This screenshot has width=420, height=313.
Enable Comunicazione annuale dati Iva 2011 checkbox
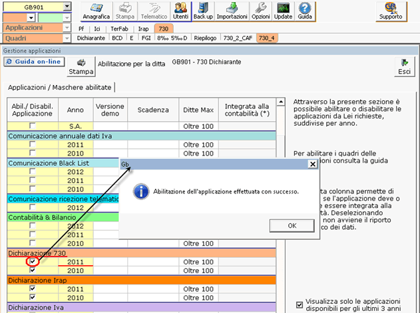33,144
